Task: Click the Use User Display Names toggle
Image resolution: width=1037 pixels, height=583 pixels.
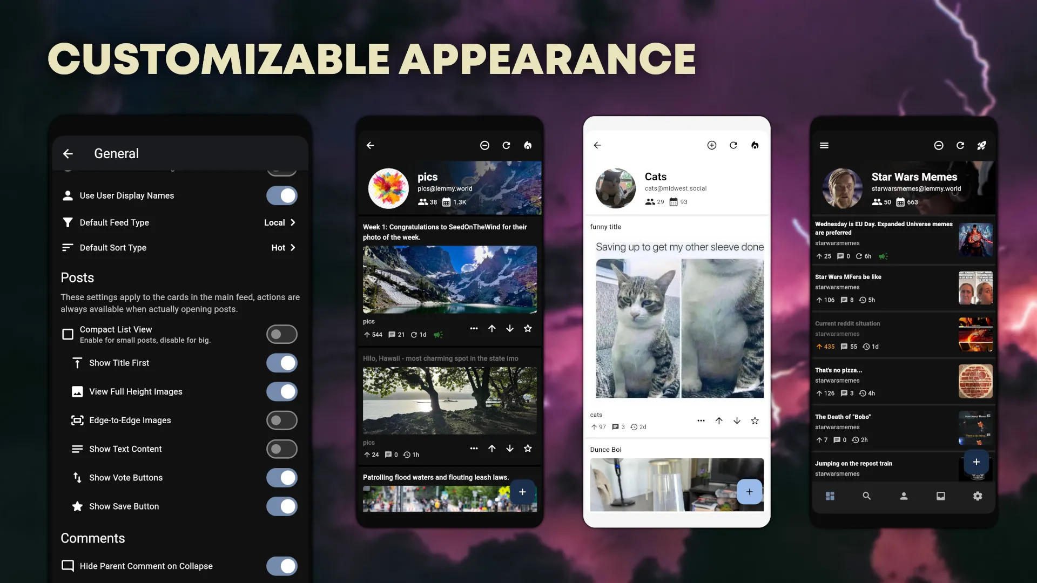Action: click(x=282, y=196)
